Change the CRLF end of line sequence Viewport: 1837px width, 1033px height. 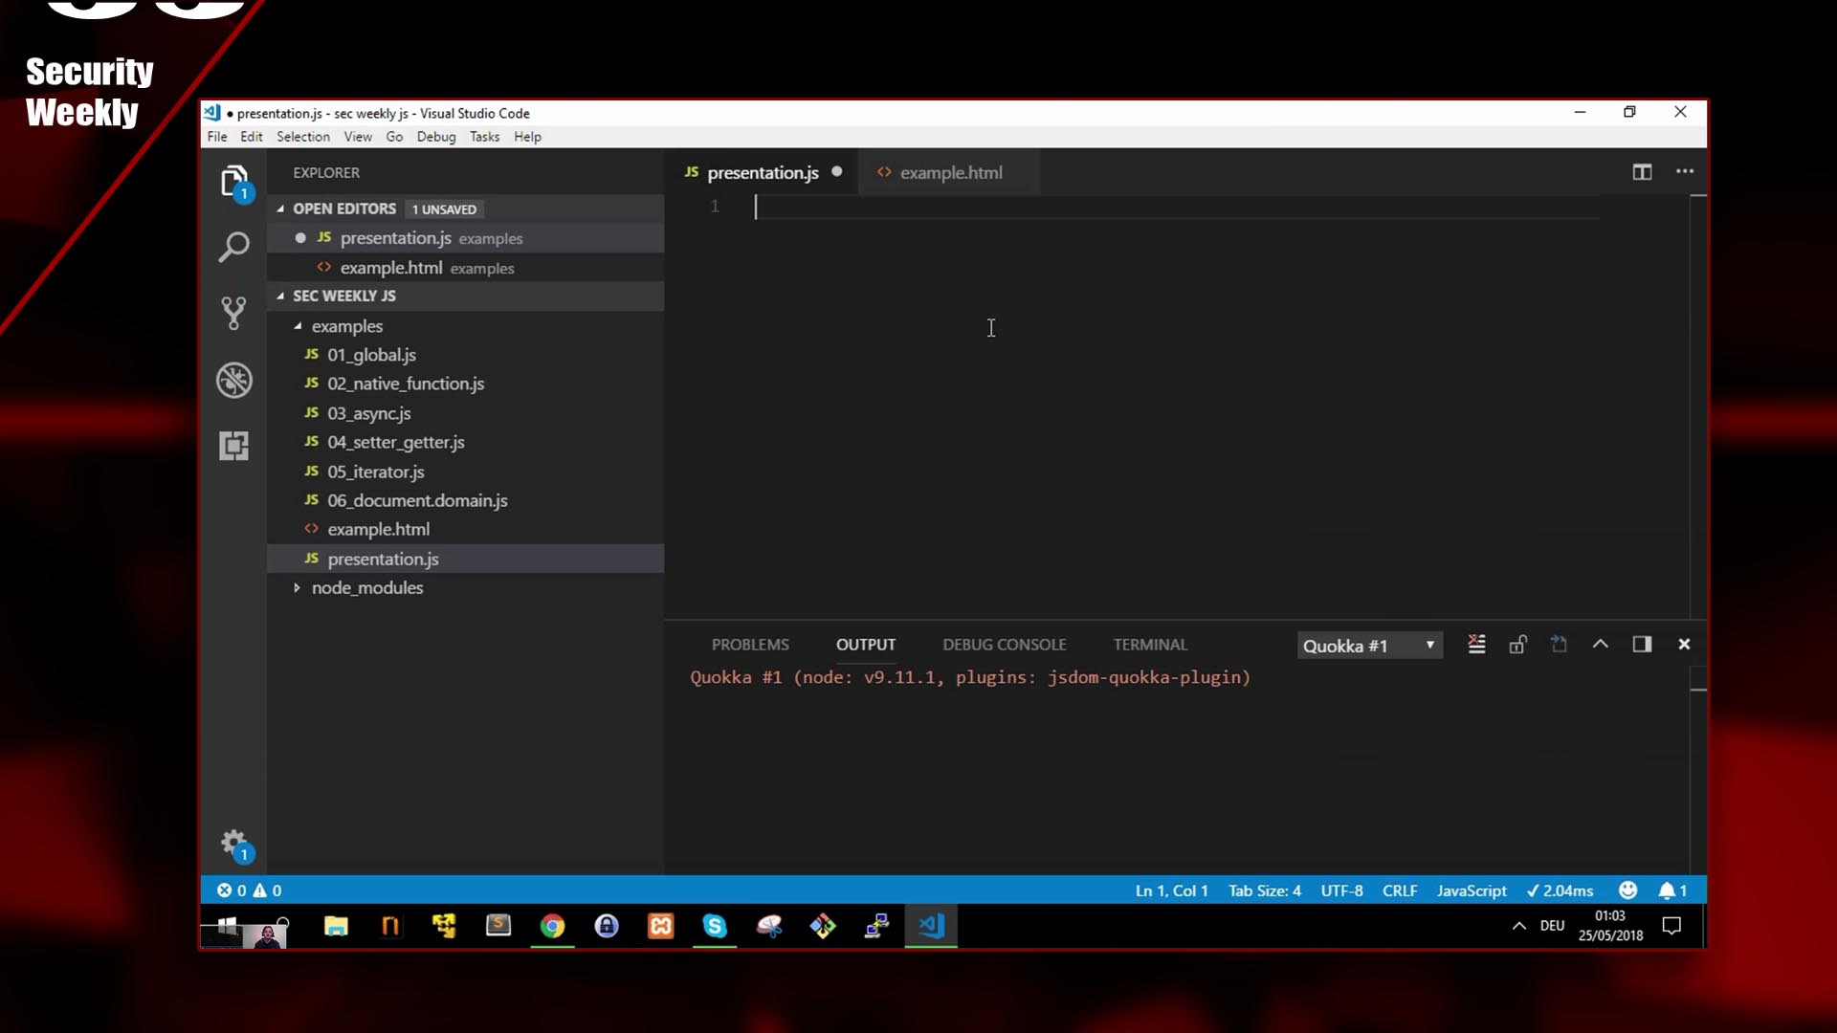tap(1399, 890)
